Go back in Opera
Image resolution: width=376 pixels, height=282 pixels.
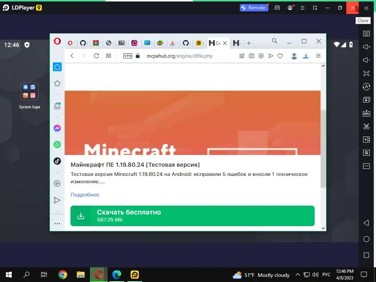coord(72,56)
